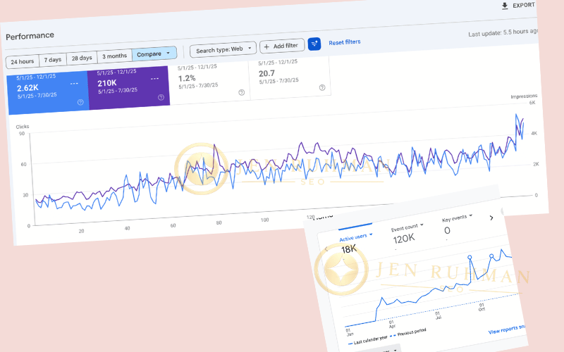Select the 28 days date range
Screen dimensions: 564x352
(82, 58)
